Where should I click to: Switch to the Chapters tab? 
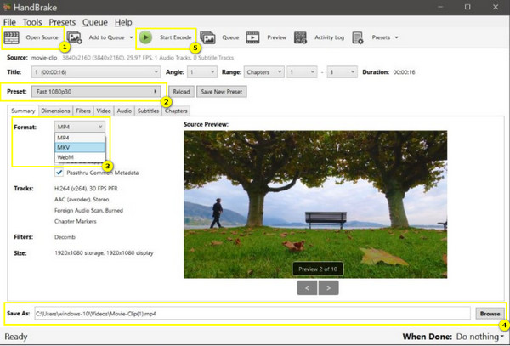(x=176, y=111)
